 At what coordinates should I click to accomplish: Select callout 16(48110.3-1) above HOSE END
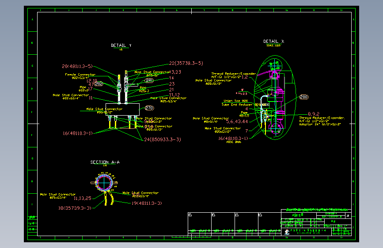point(233,139)
